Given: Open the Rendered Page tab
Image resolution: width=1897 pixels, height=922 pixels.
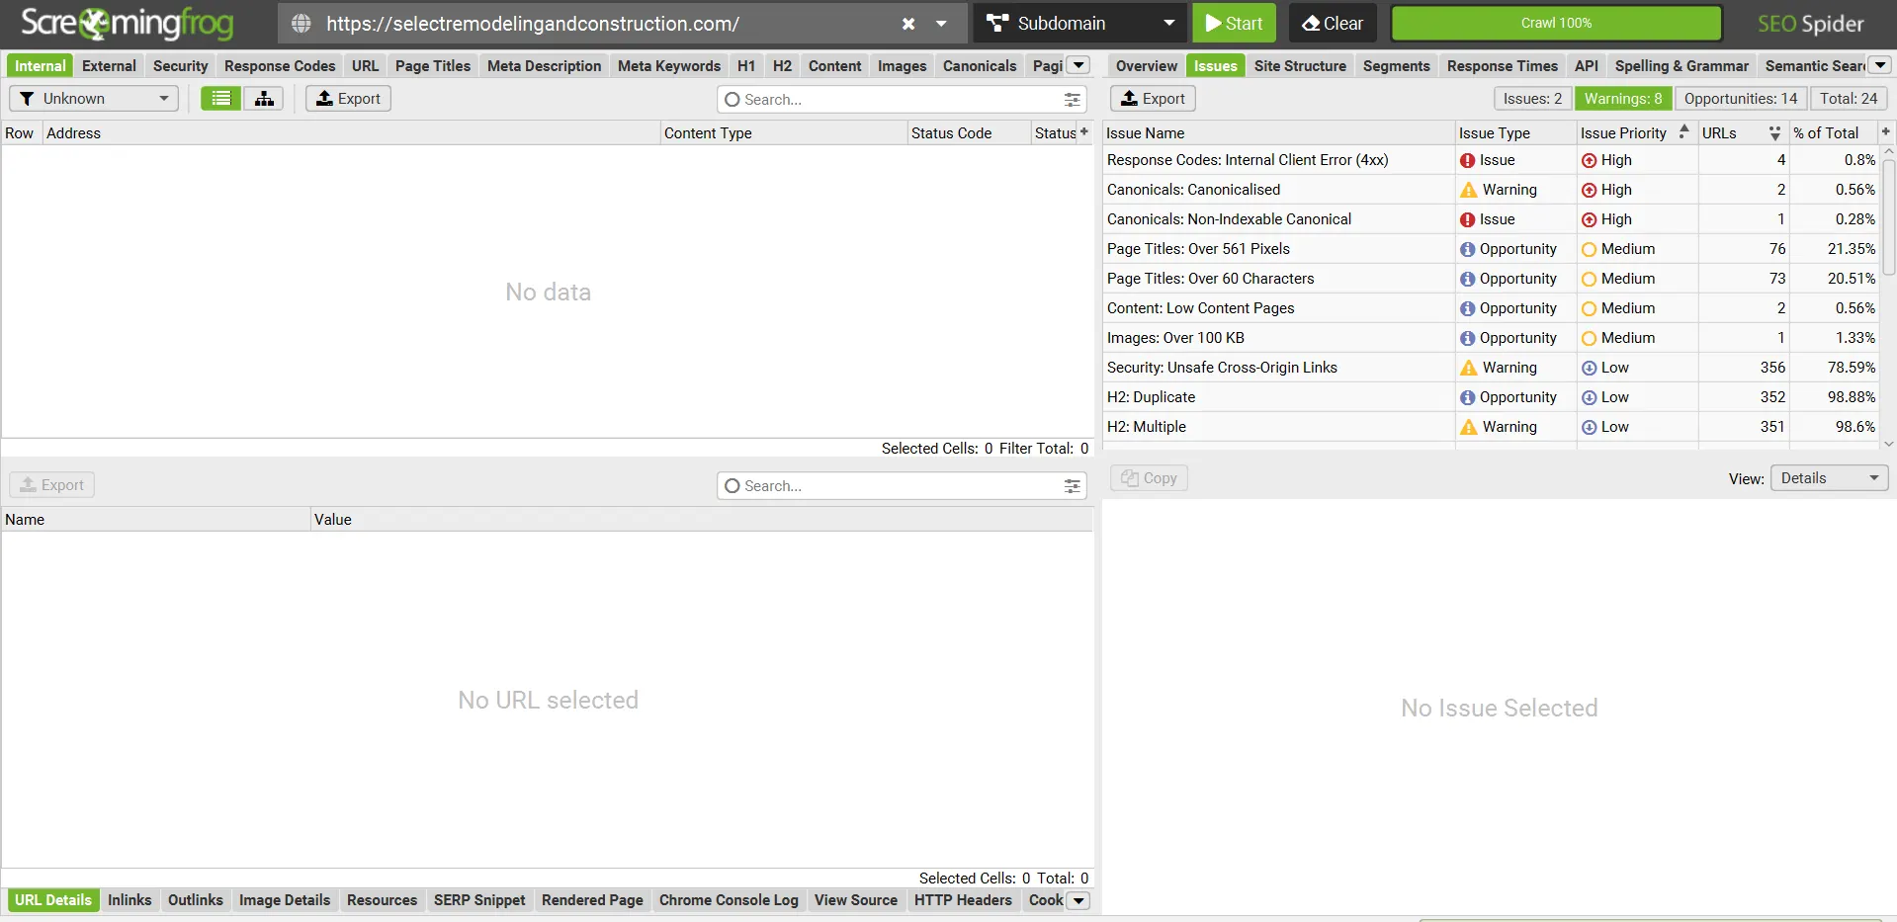Looking at the screenshot, I should [x=592, y=900].
